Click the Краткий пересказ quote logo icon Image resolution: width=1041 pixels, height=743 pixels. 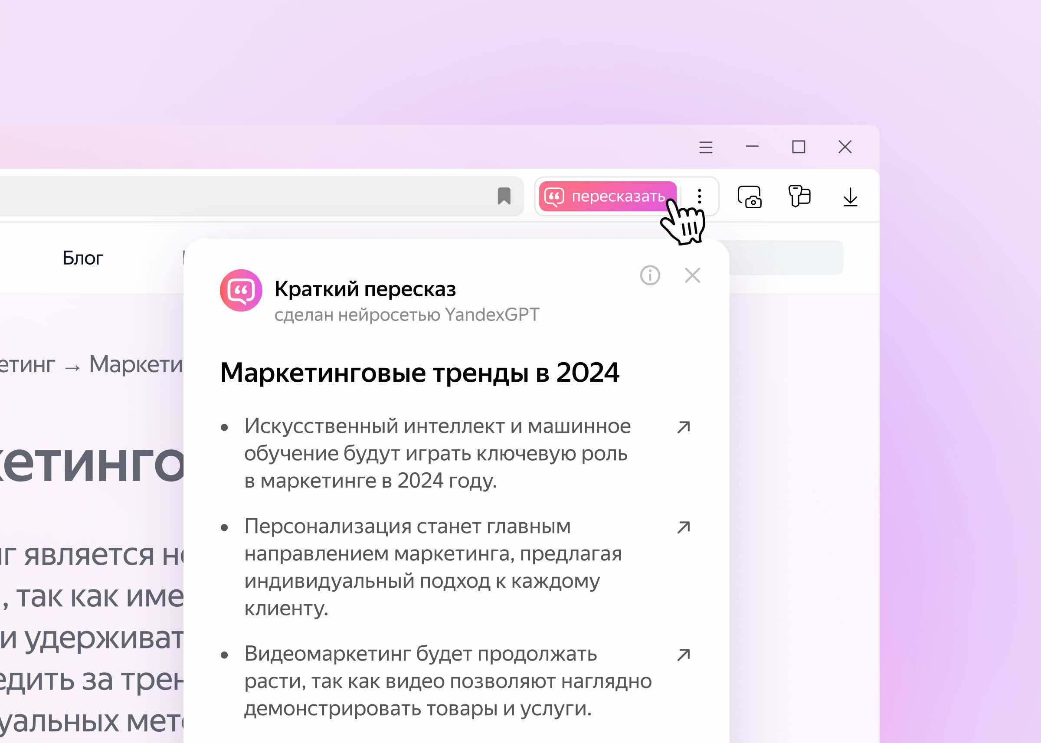click(x=241, y=291)
